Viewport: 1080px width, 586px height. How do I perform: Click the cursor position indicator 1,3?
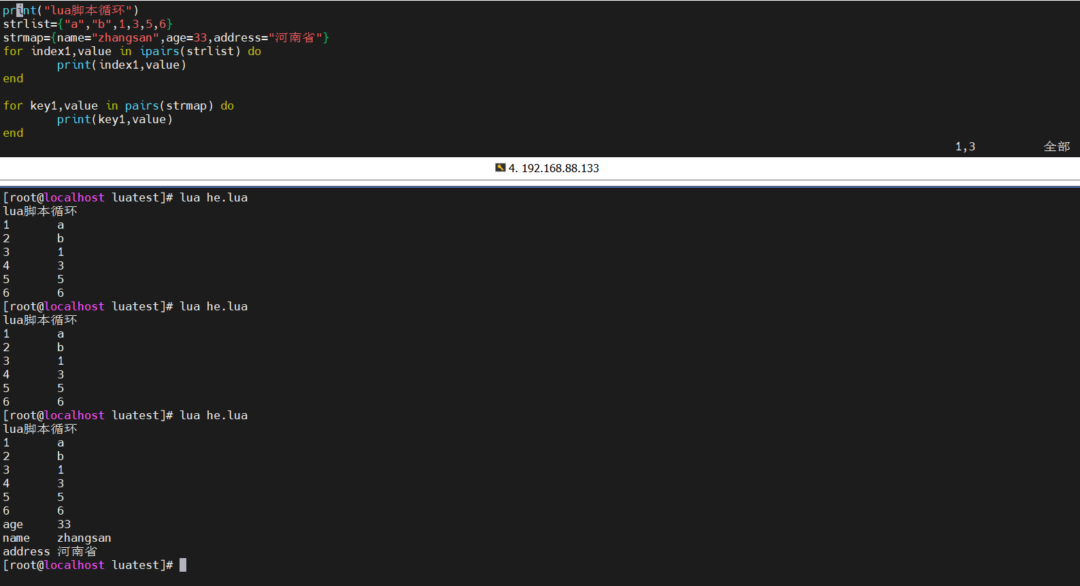pos(965,146)
